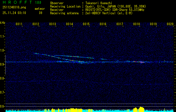Click the 0313 time marker

coord(53,24)
